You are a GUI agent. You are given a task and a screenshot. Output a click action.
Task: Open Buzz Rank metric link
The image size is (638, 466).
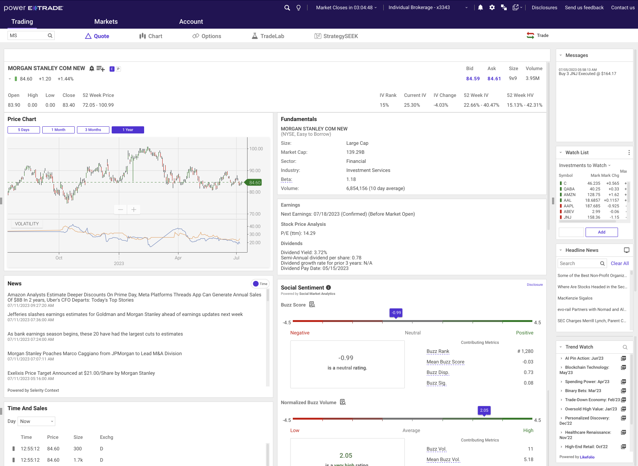(x=438, y=351)
